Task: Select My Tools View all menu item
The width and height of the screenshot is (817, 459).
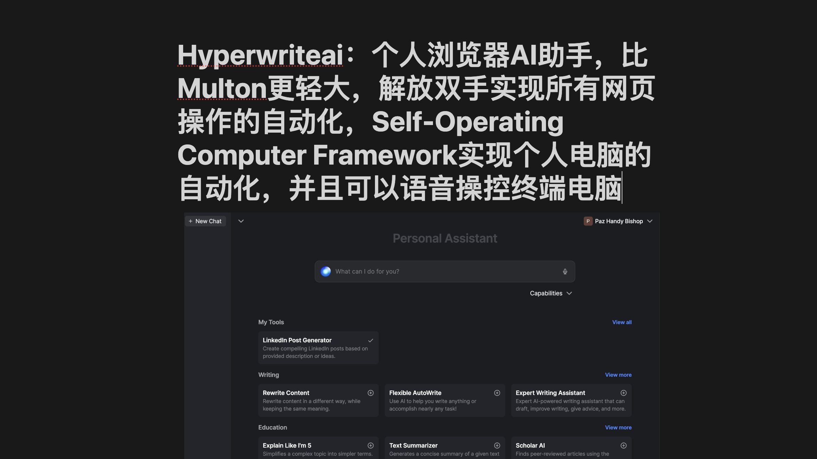Action: (622, 322)
